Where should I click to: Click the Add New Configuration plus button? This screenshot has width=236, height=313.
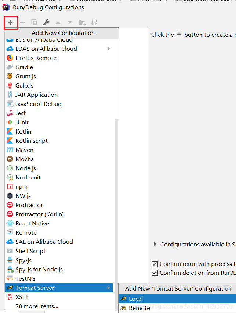(10, 22)
